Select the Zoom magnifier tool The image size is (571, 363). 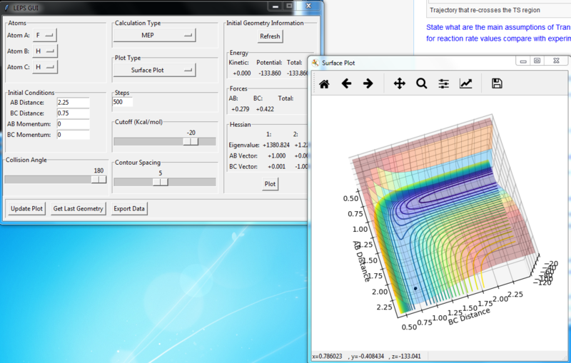click(422, 83)
